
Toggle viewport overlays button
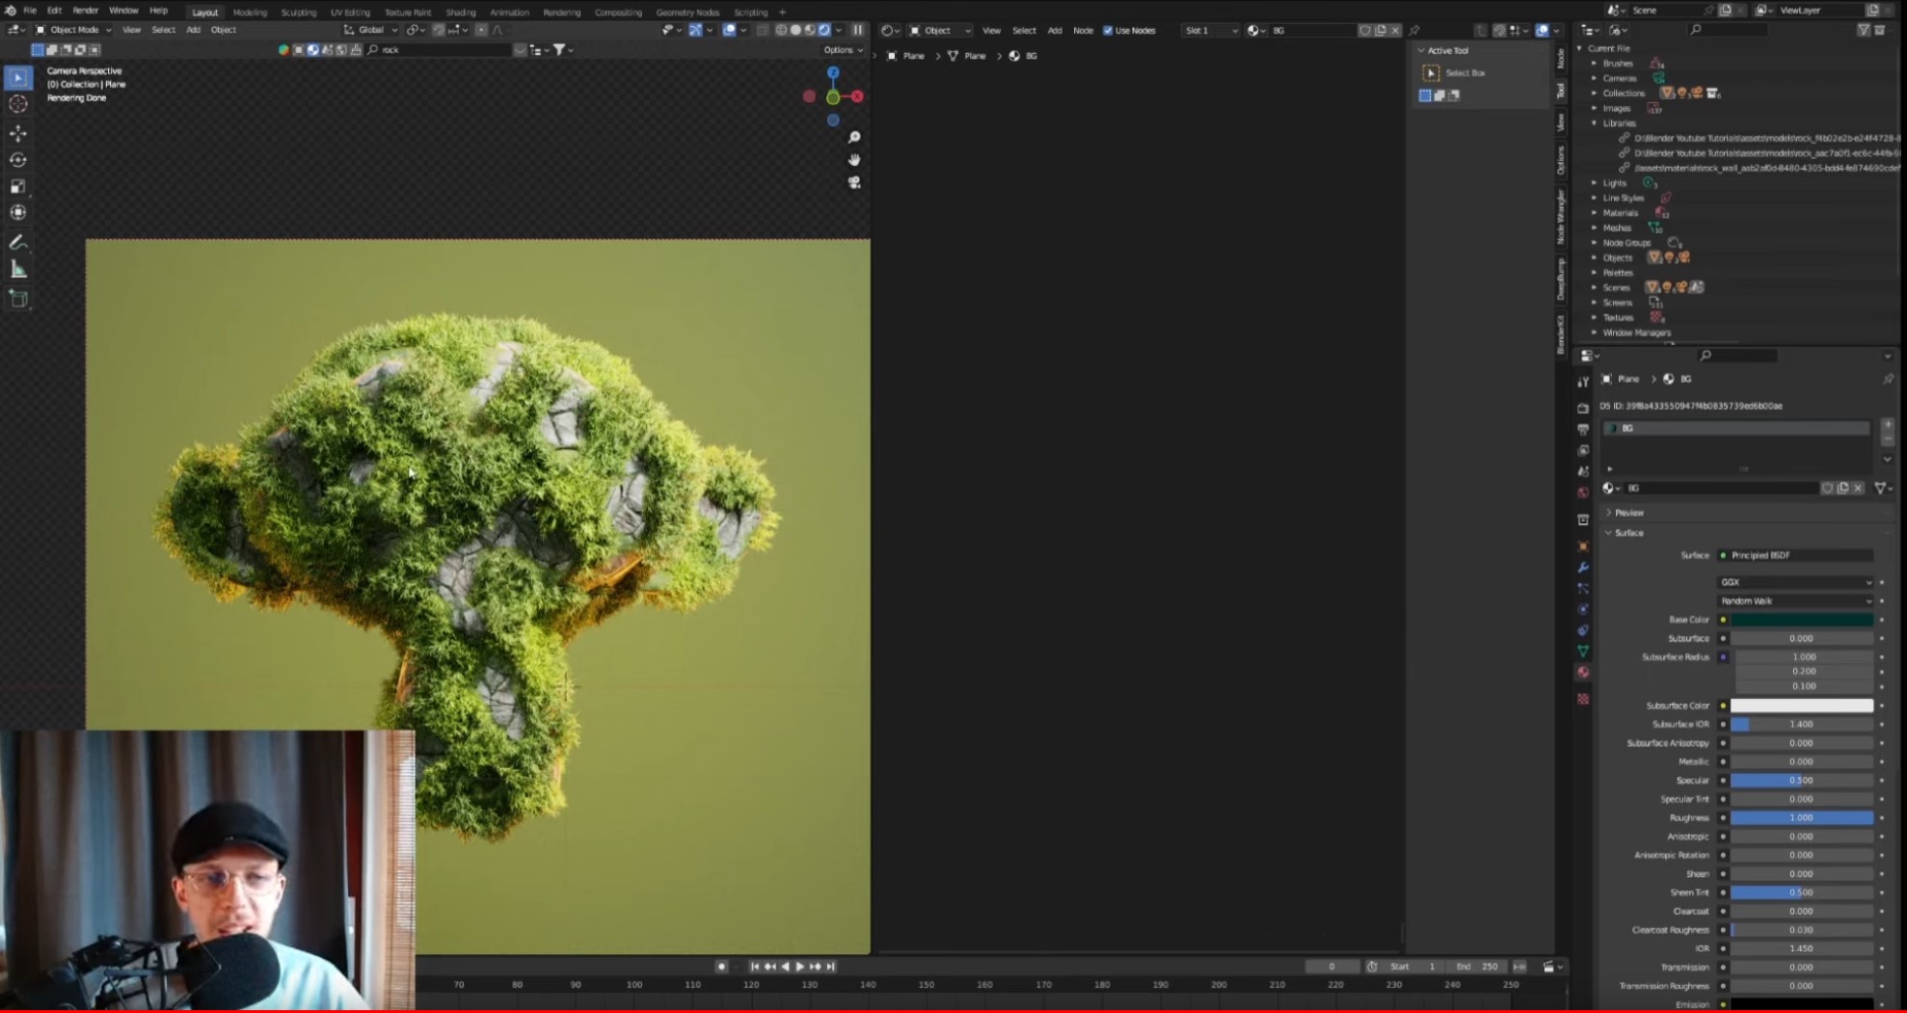coord(730,30)
